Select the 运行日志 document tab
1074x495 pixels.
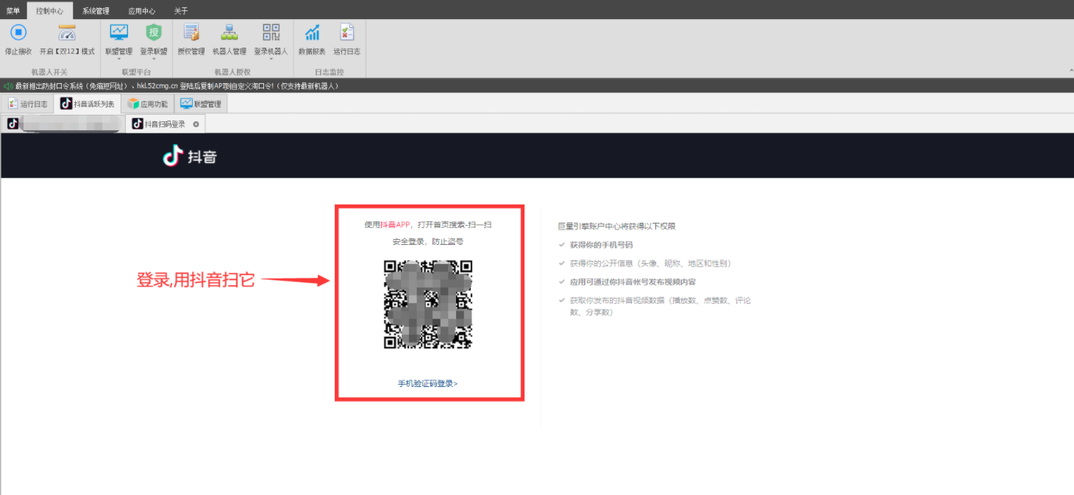pos(27,104)
